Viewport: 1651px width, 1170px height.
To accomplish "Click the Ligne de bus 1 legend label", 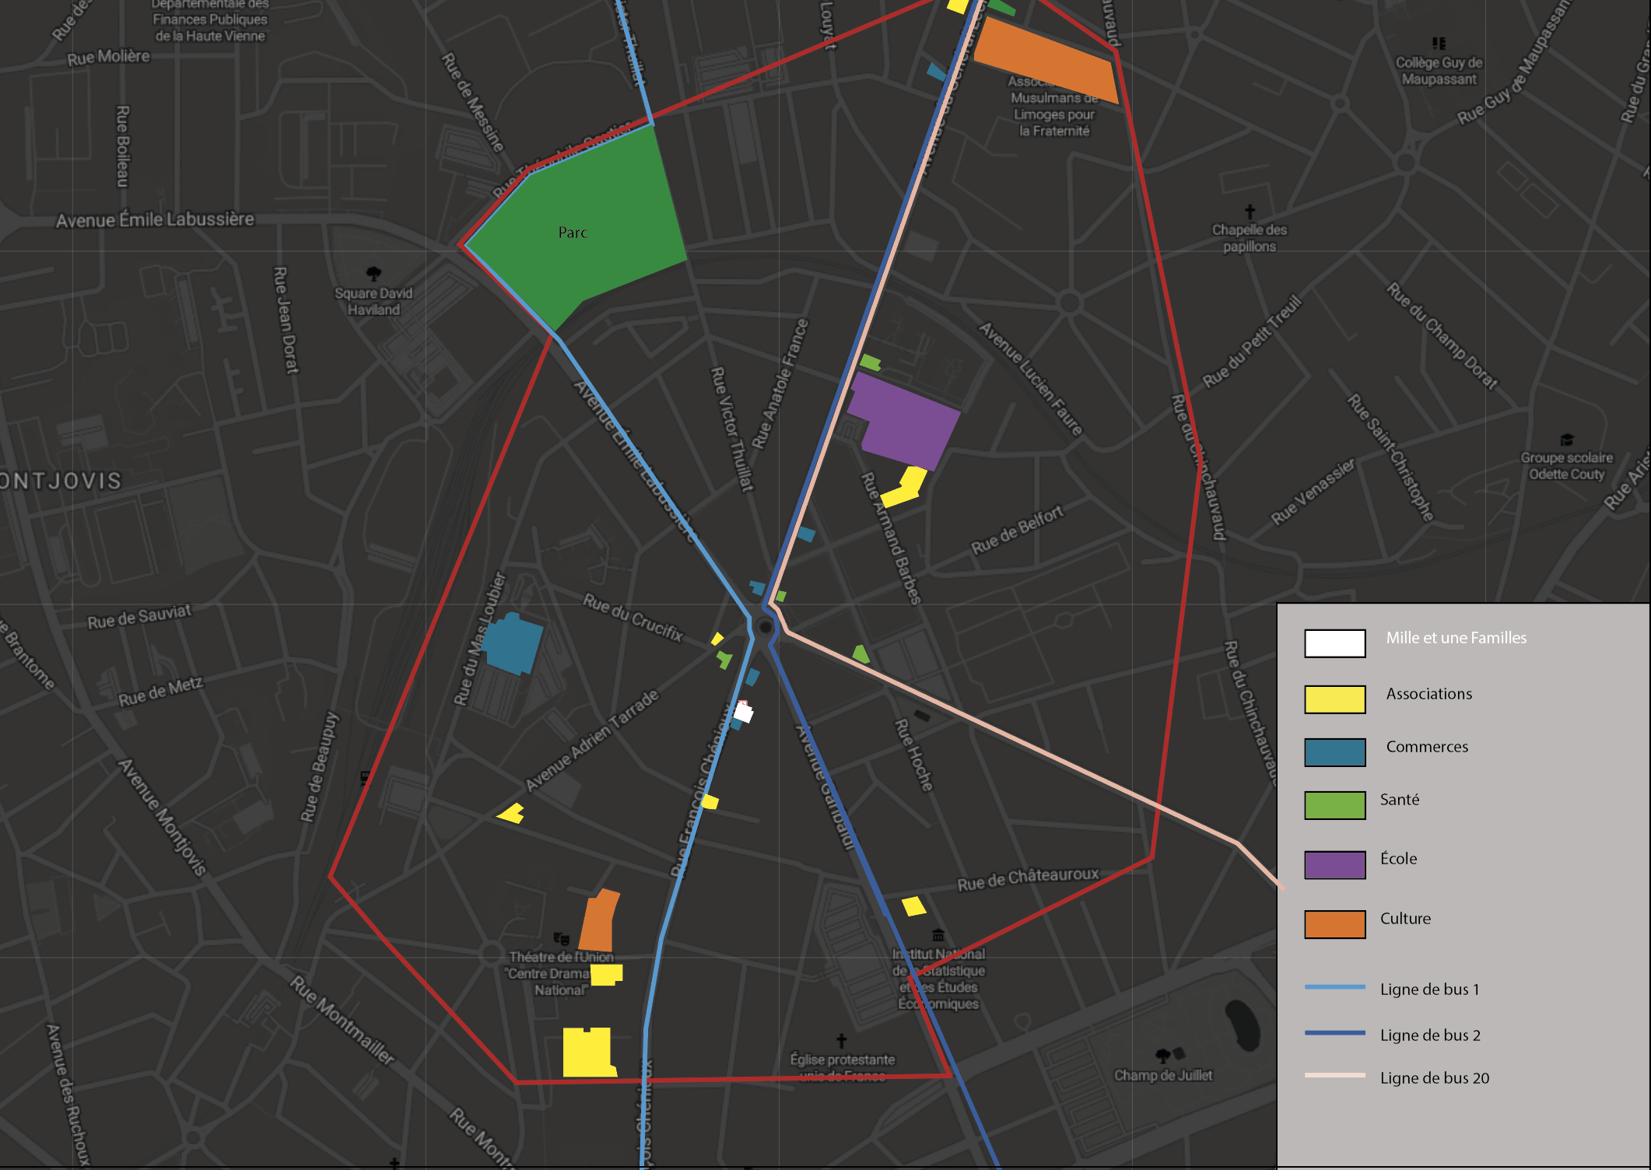I will 1429,990.
